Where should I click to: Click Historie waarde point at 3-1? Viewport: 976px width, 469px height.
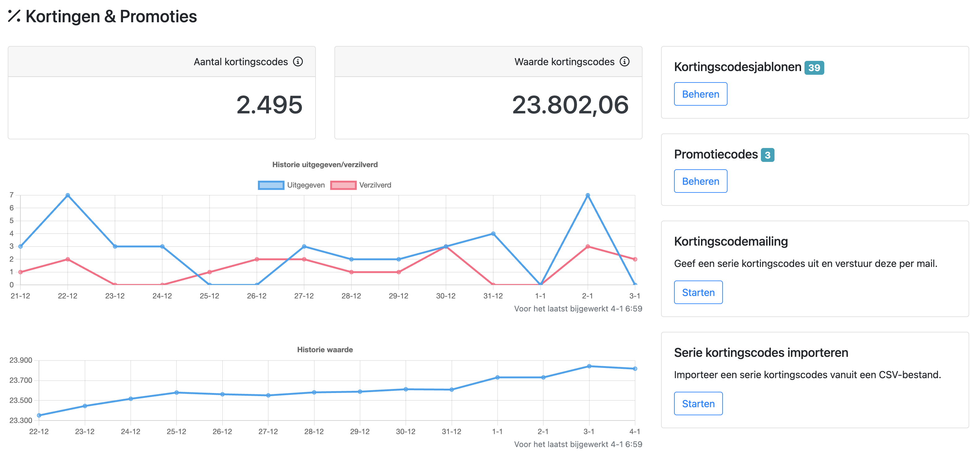tap(589, 366)
